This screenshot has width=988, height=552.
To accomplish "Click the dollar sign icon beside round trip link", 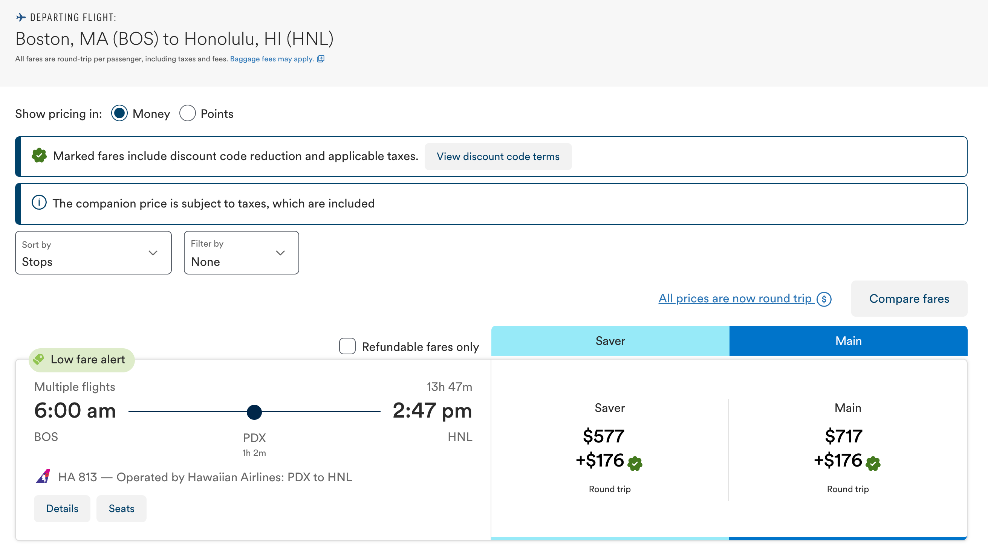I will tap(824, 299).
